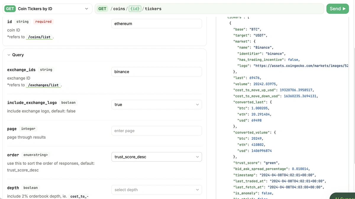
Task: Edit the id field containing ethereum
Action: tap(156, 24)
